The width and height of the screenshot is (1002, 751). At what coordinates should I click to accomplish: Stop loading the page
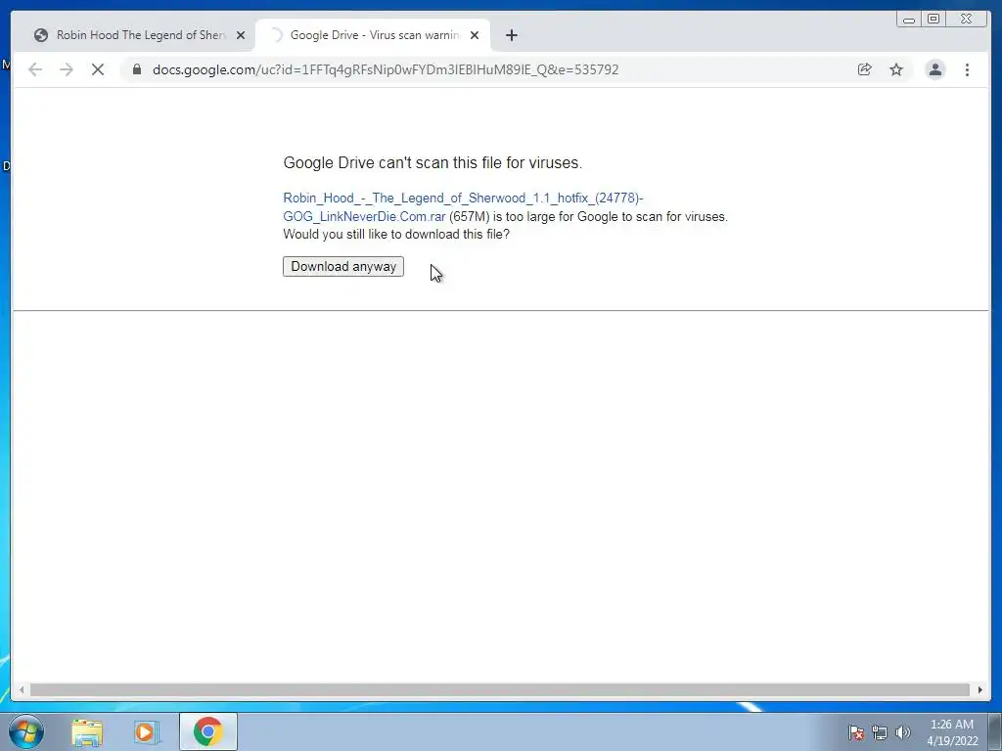pos(97,69)
